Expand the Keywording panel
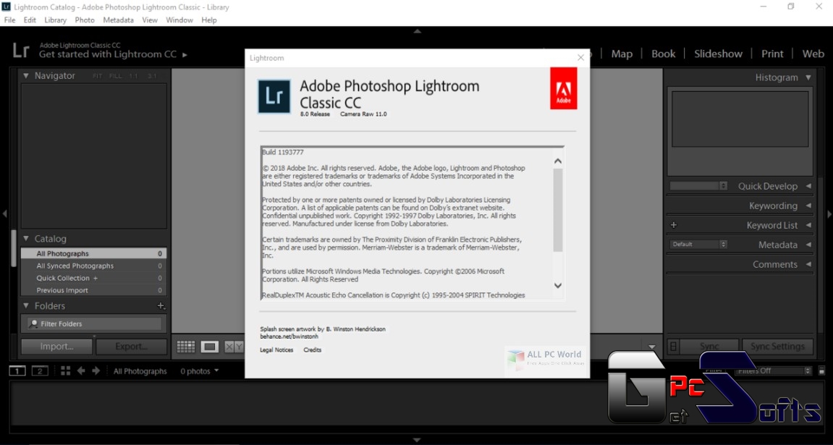Viewport: 833px width, 445px height. [x=808, y=205]
